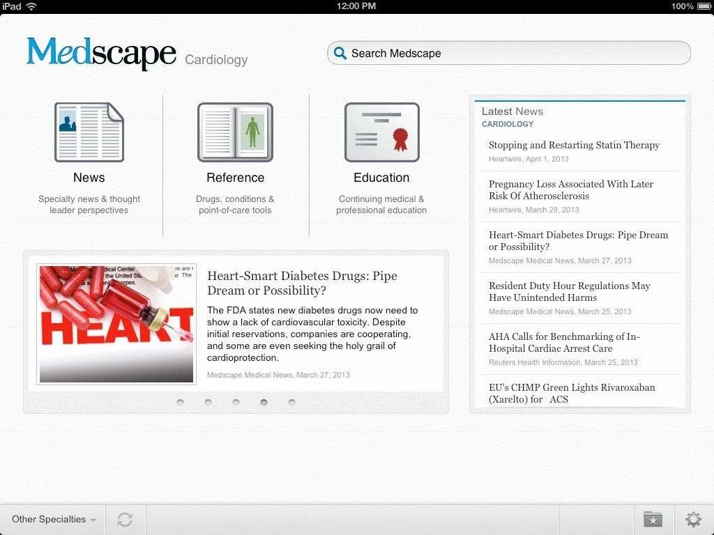The width and height of the screenshot is (714, 535).
Task: Select the fifth carousel page dot
Action: tap(292, 402)
